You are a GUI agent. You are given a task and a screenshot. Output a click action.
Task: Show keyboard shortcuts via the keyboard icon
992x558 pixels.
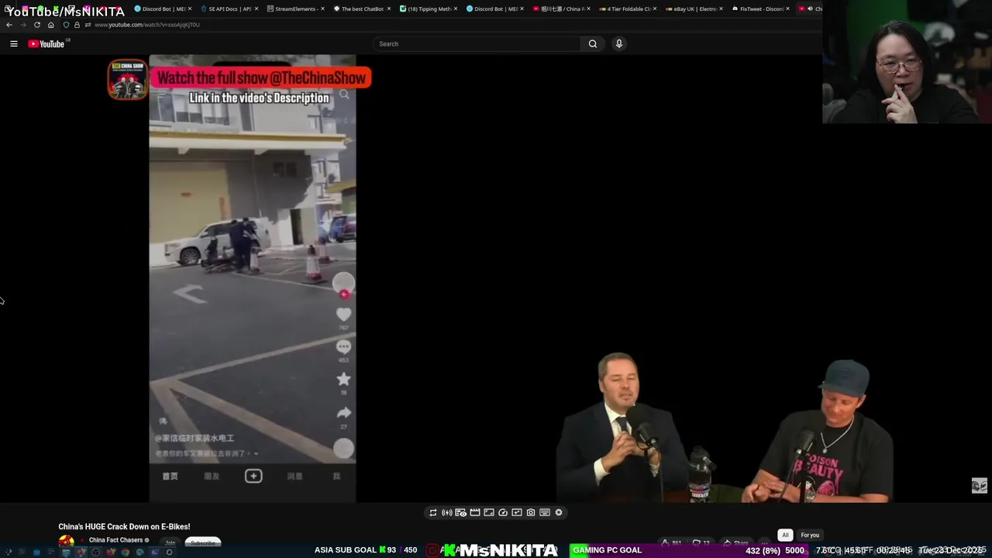[545, 512]
